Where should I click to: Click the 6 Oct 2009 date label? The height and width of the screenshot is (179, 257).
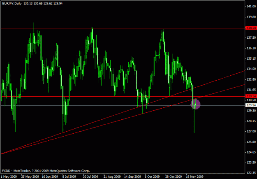tap(152, 177)
